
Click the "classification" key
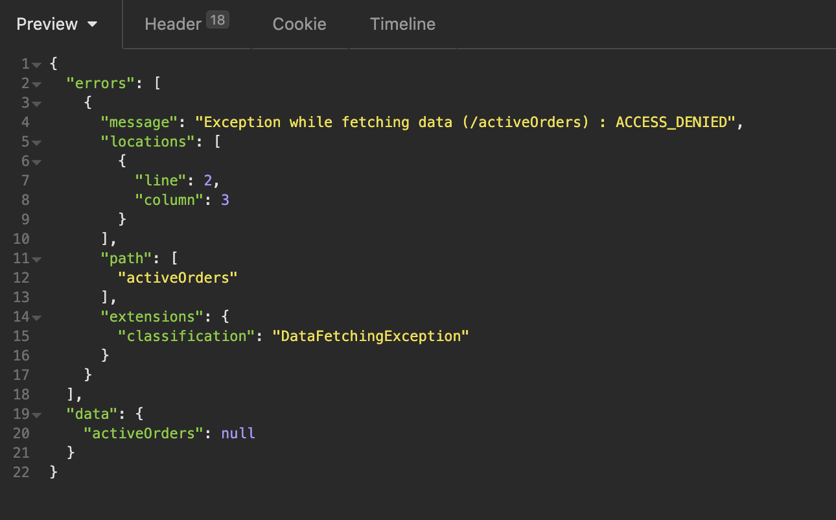(186, 336)
